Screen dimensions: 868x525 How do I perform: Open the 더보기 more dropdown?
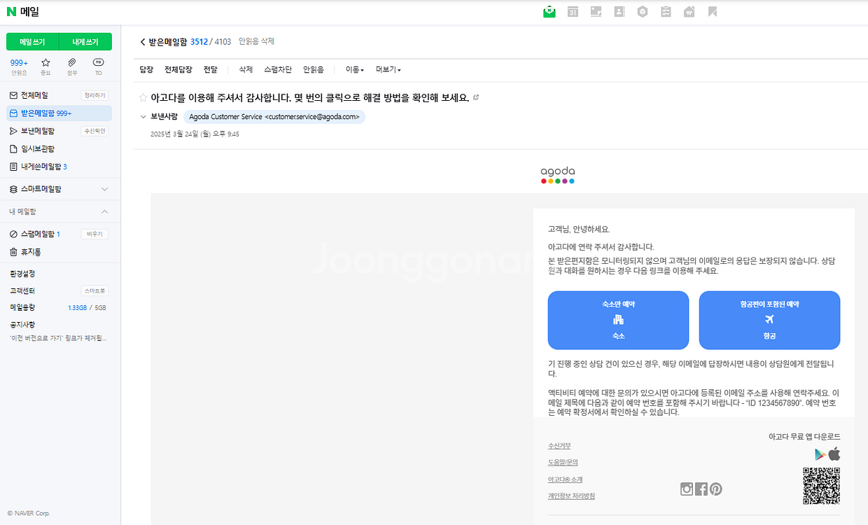coord(388,69)
